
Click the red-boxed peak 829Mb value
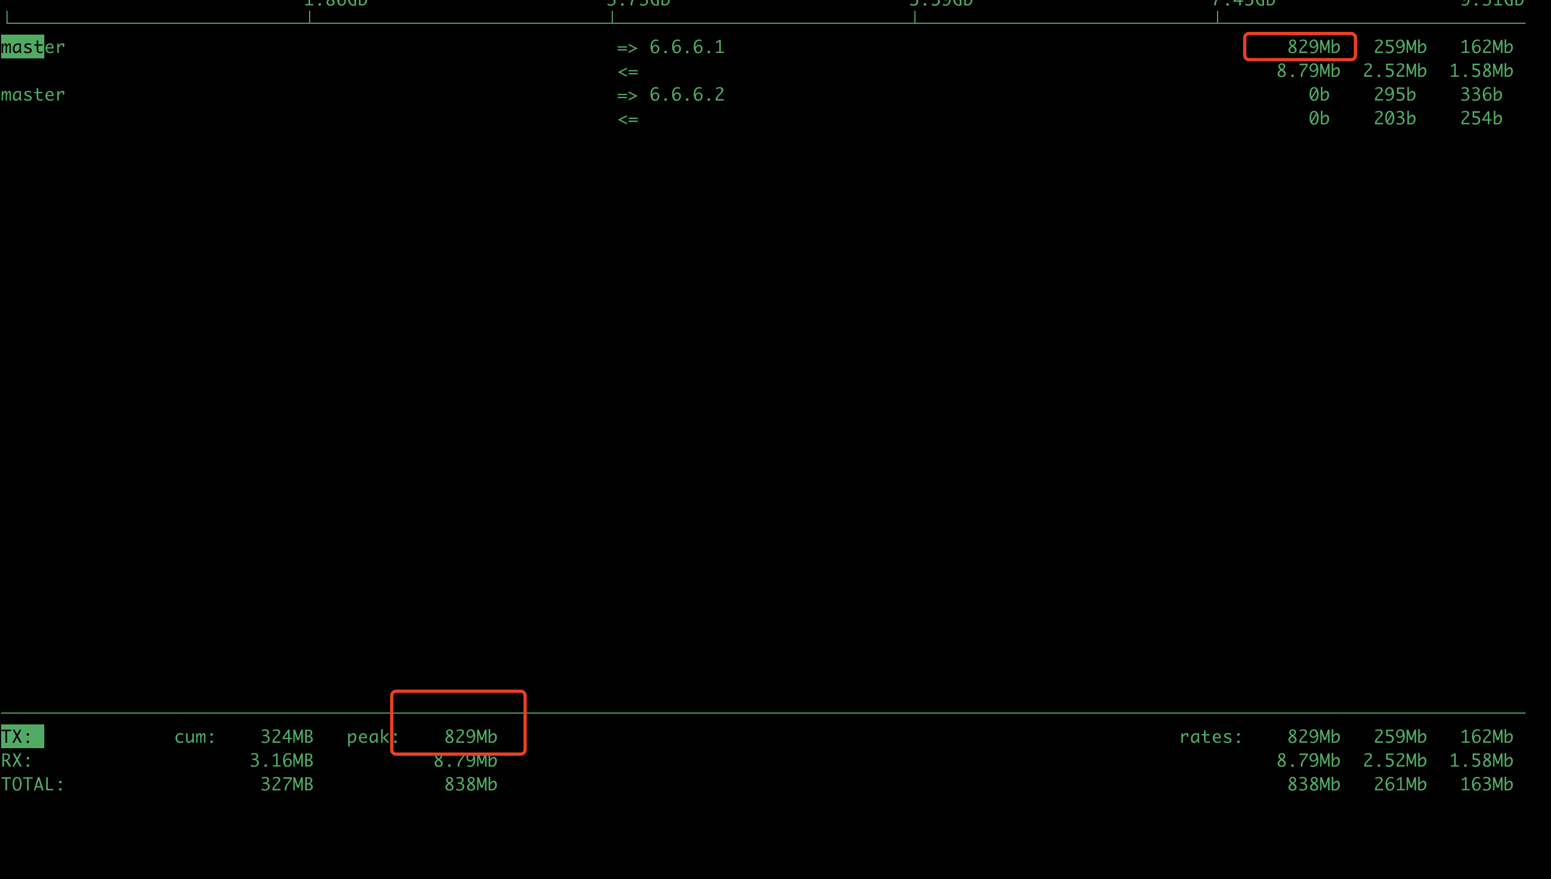470,736
